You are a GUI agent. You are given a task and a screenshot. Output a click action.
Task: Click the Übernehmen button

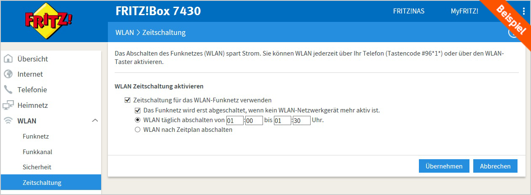point(444,166)
